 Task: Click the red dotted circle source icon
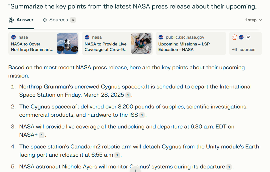[234, 37]
